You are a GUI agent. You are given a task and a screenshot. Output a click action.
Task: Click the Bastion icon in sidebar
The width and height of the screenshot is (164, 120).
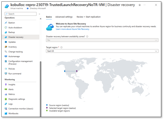pyautogui.click(x=6, y=23)
